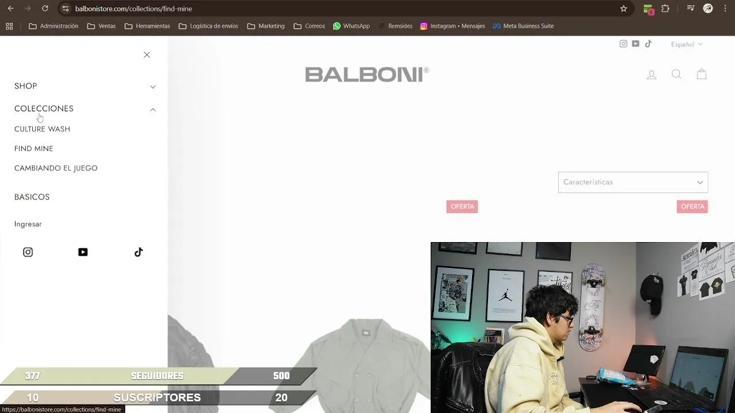Viewport: 735px width, 413px height.
Task: Open the store search icon
Action: (x=676, y=74)
